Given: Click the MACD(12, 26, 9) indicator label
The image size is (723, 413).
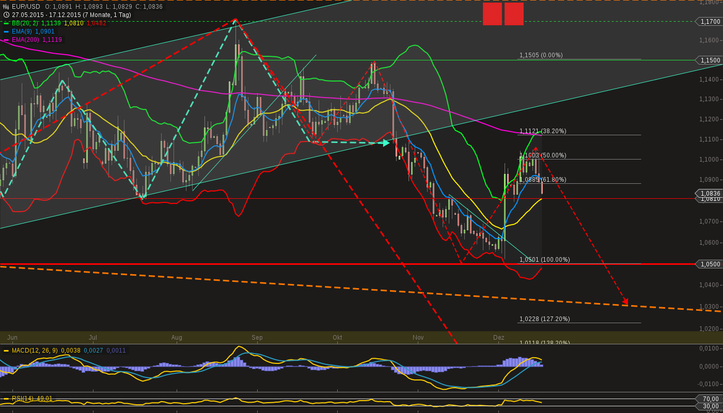Looking at the screenshot, I should pos(35,351).
